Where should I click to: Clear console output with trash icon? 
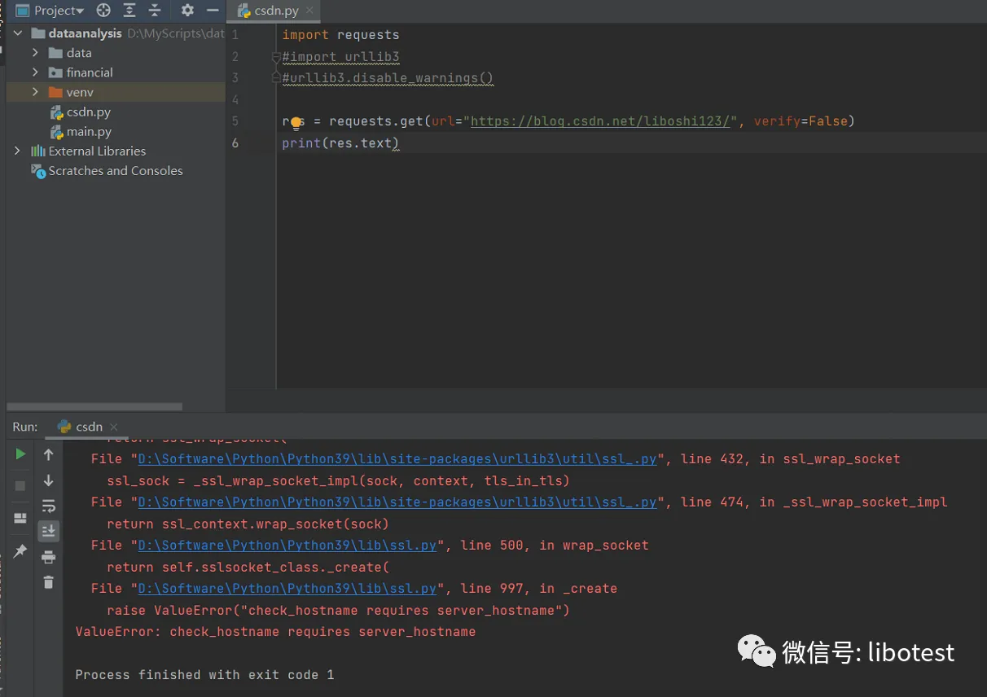point(48,581)
